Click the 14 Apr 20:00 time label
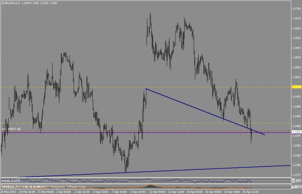Screen dimensions: 302x194 tap(195, 192)
